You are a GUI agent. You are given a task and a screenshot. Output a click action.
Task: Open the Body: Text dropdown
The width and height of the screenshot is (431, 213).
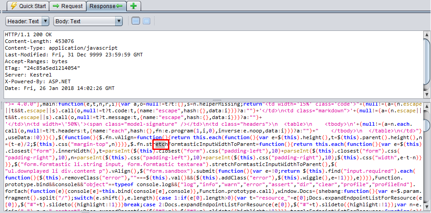[x=88, y=21]
